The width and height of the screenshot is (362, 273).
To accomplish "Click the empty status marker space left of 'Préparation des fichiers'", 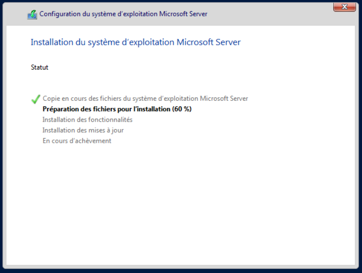I will 35,109.
